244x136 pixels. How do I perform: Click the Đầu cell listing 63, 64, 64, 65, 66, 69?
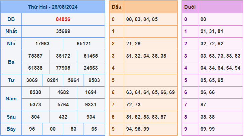click(150, 92)
